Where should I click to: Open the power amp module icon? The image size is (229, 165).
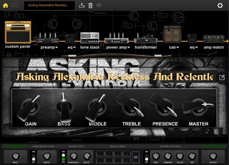pyautogui.click(x=116, y=38)
